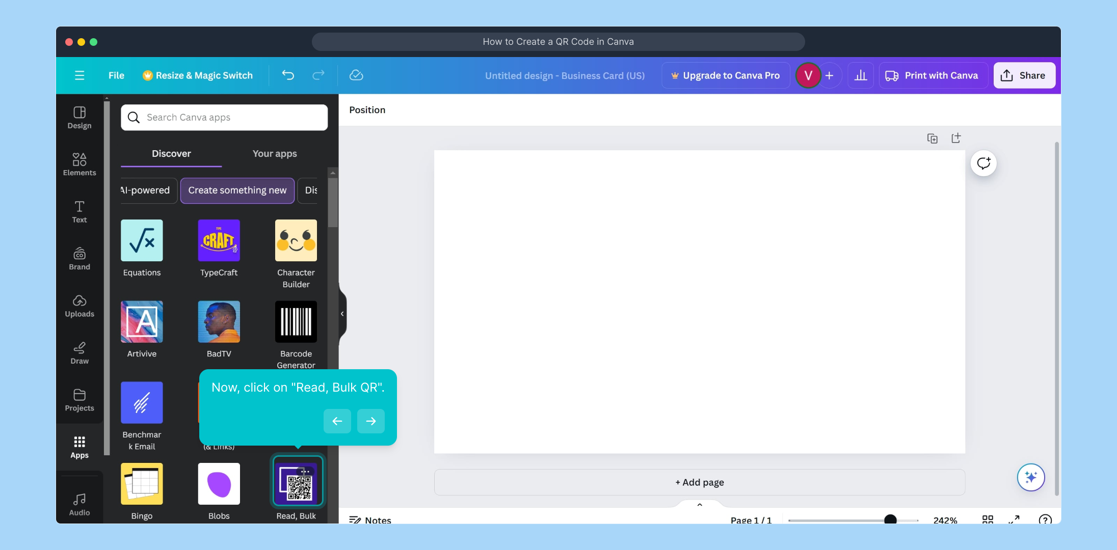Open the Projects panel

pos(79,400)
